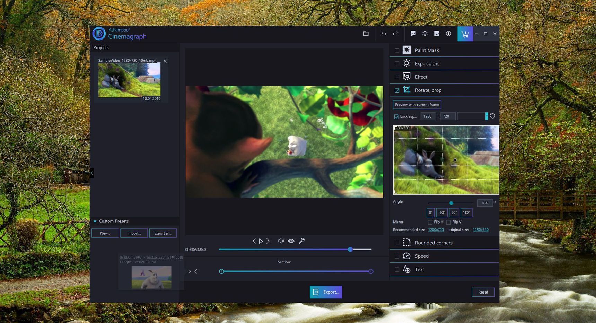Screen dimensions: 596x323
Task: Enable the Exp., colors checkbox
Action: 397,64
